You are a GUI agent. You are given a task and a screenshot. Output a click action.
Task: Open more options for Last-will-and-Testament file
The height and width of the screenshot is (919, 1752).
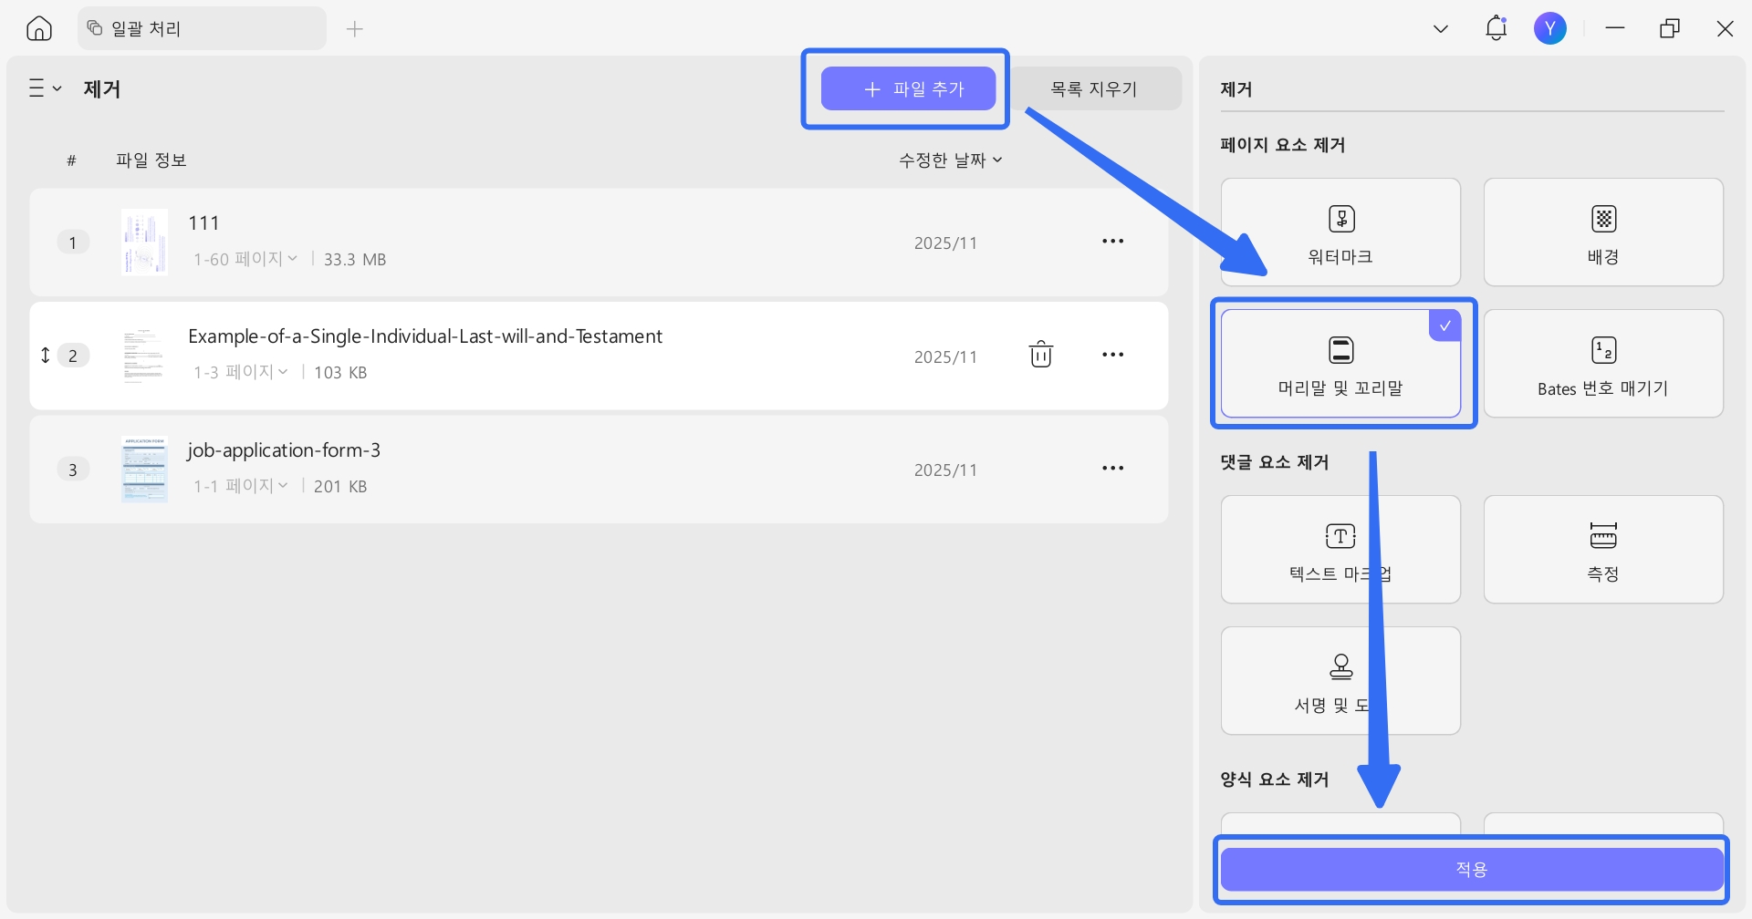1112,355
